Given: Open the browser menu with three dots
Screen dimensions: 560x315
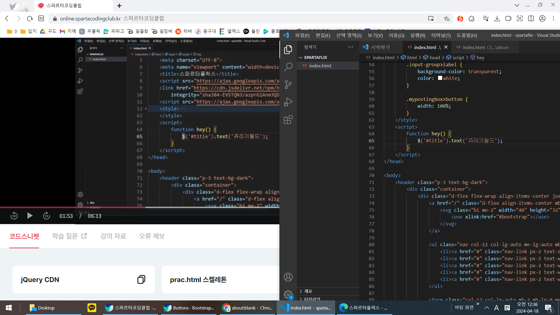Looking at the screenshot, I should (554, 18).
